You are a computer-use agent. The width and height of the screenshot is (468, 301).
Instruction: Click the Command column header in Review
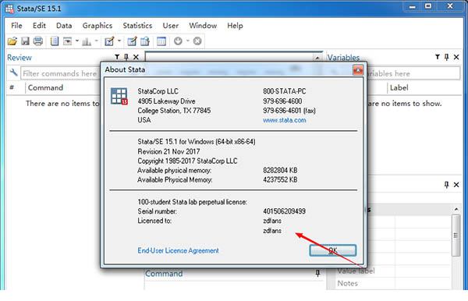tap(45, 87)
